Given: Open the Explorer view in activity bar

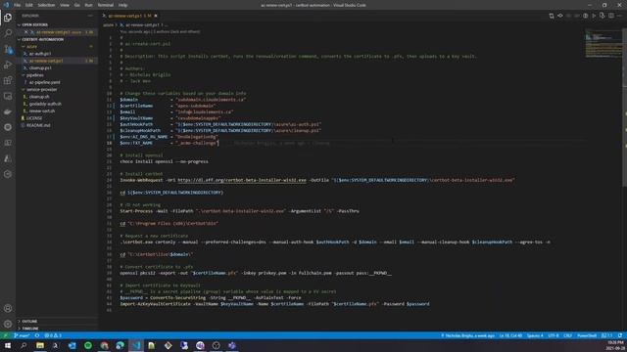Looking at the screenshot, I should 8,18.
